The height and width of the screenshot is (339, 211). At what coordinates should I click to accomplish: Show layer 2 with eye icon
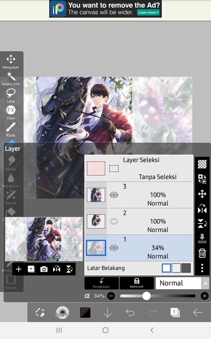point(114,221)
